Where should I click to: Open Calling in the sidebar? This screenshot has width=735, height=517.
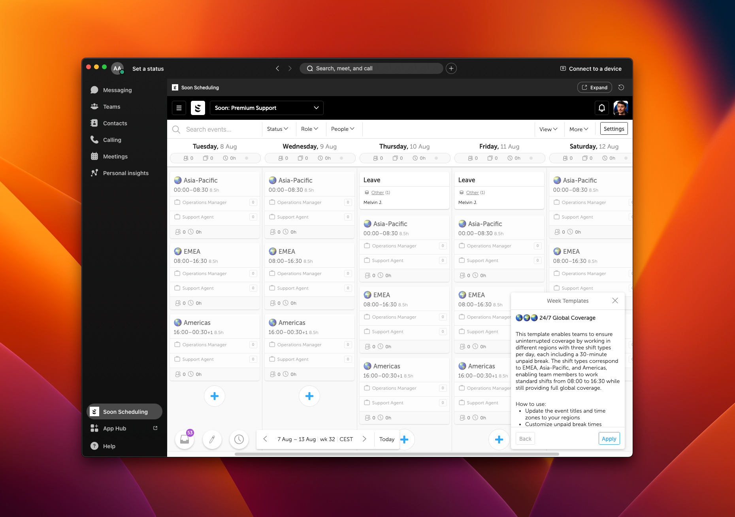124,140
